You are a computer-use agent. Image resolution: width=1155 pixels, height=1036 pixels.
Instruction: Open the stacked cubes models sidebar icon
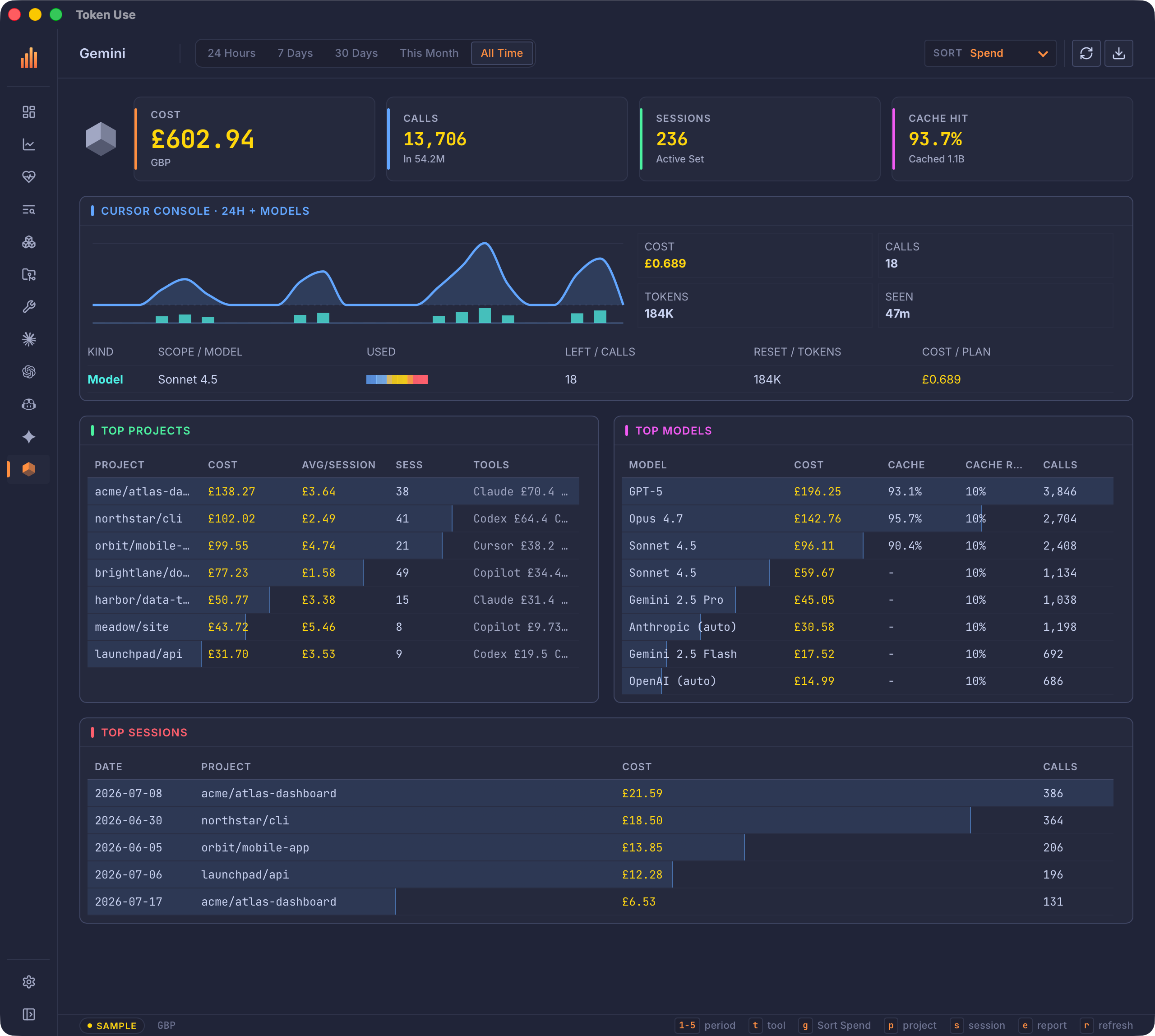(28, 242)
